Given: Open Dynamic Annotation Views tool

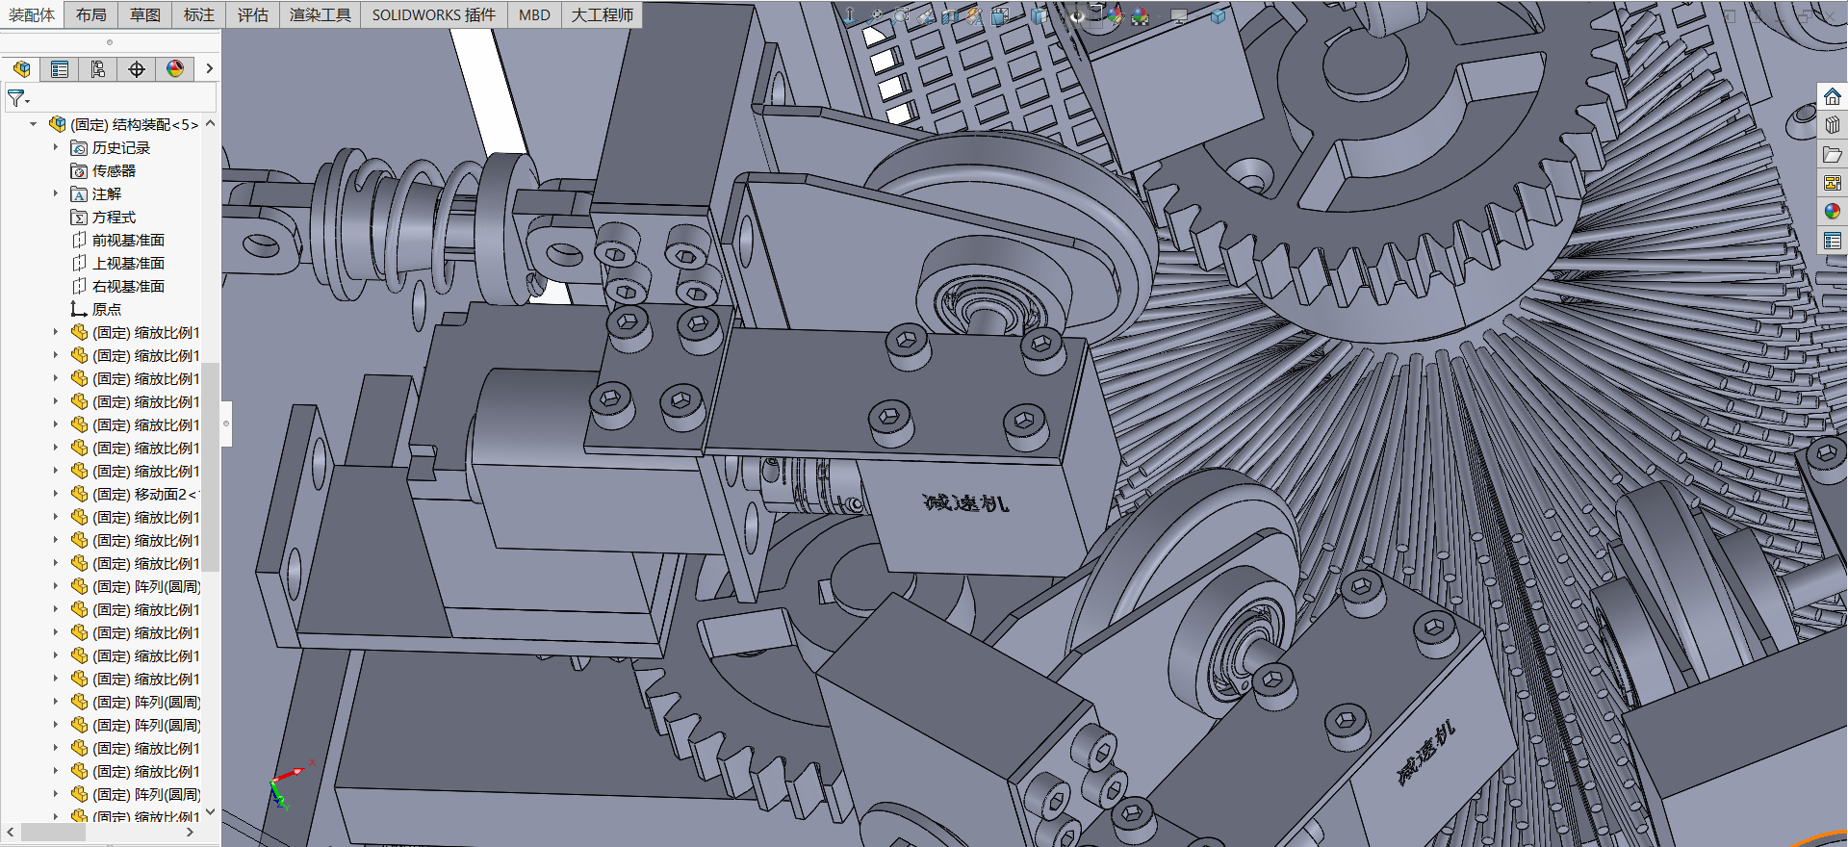Looking at the screenshot, I should 974,17.
